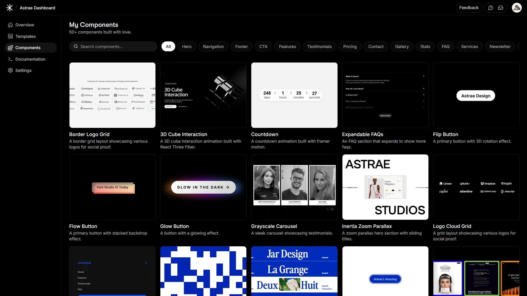Click the Astrae asterisk logo
The width and height of the screenshot is (527, 296).
coord(9,7)
